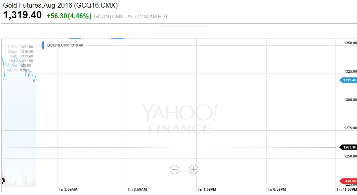This screenshot has width=357, height=195.
Task: Click the blue color bar beside GCQ16.CMX legend
Action: [x=43, y=45]
